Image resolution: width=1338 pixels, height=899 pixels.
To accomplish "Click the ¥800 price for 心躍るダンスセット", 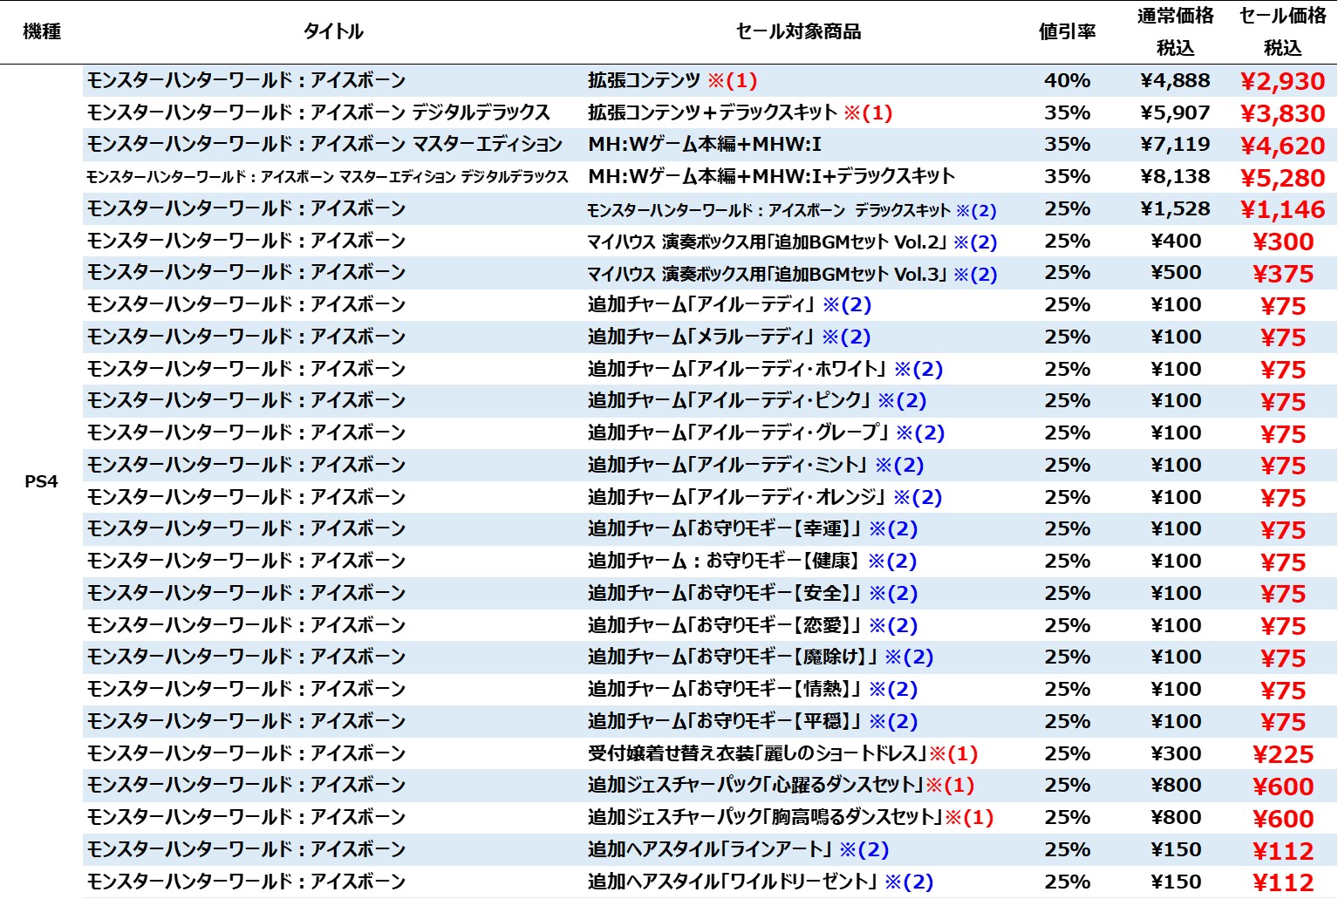I will click(x=1176, y=785).
